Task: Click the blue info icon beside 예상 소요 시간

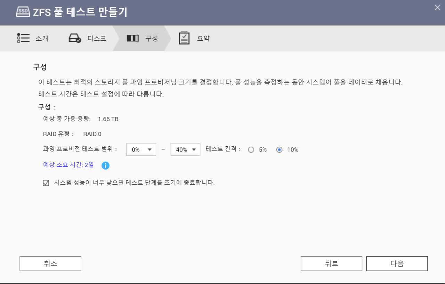Action: click(x=105, y=165)
